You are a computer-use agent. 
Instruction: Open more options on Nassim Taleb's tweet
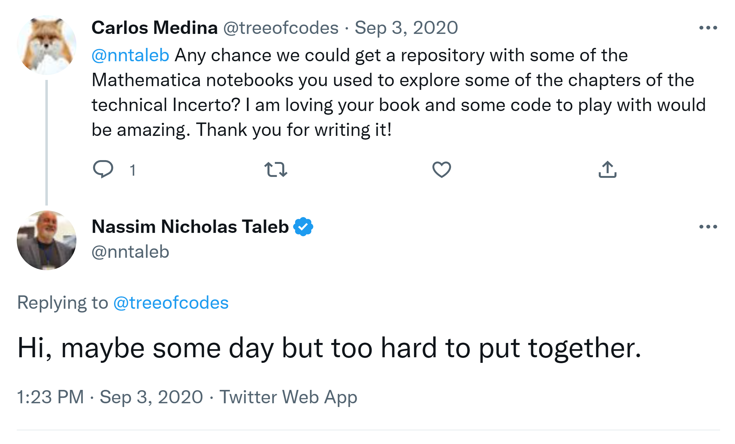click(x=708, y=227)
